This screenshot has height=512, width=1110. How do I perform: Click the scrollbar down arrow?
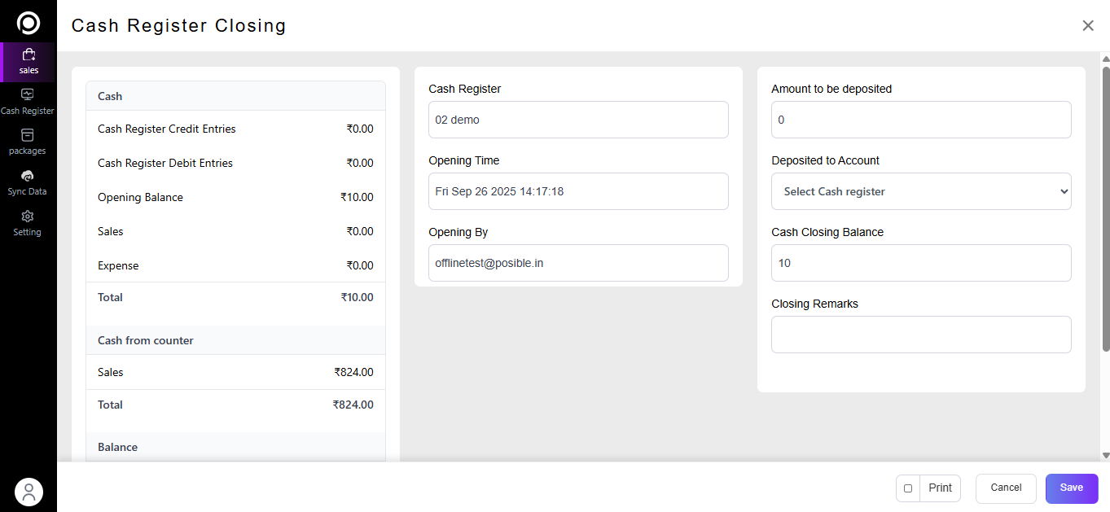click(x=1105, y=455)
